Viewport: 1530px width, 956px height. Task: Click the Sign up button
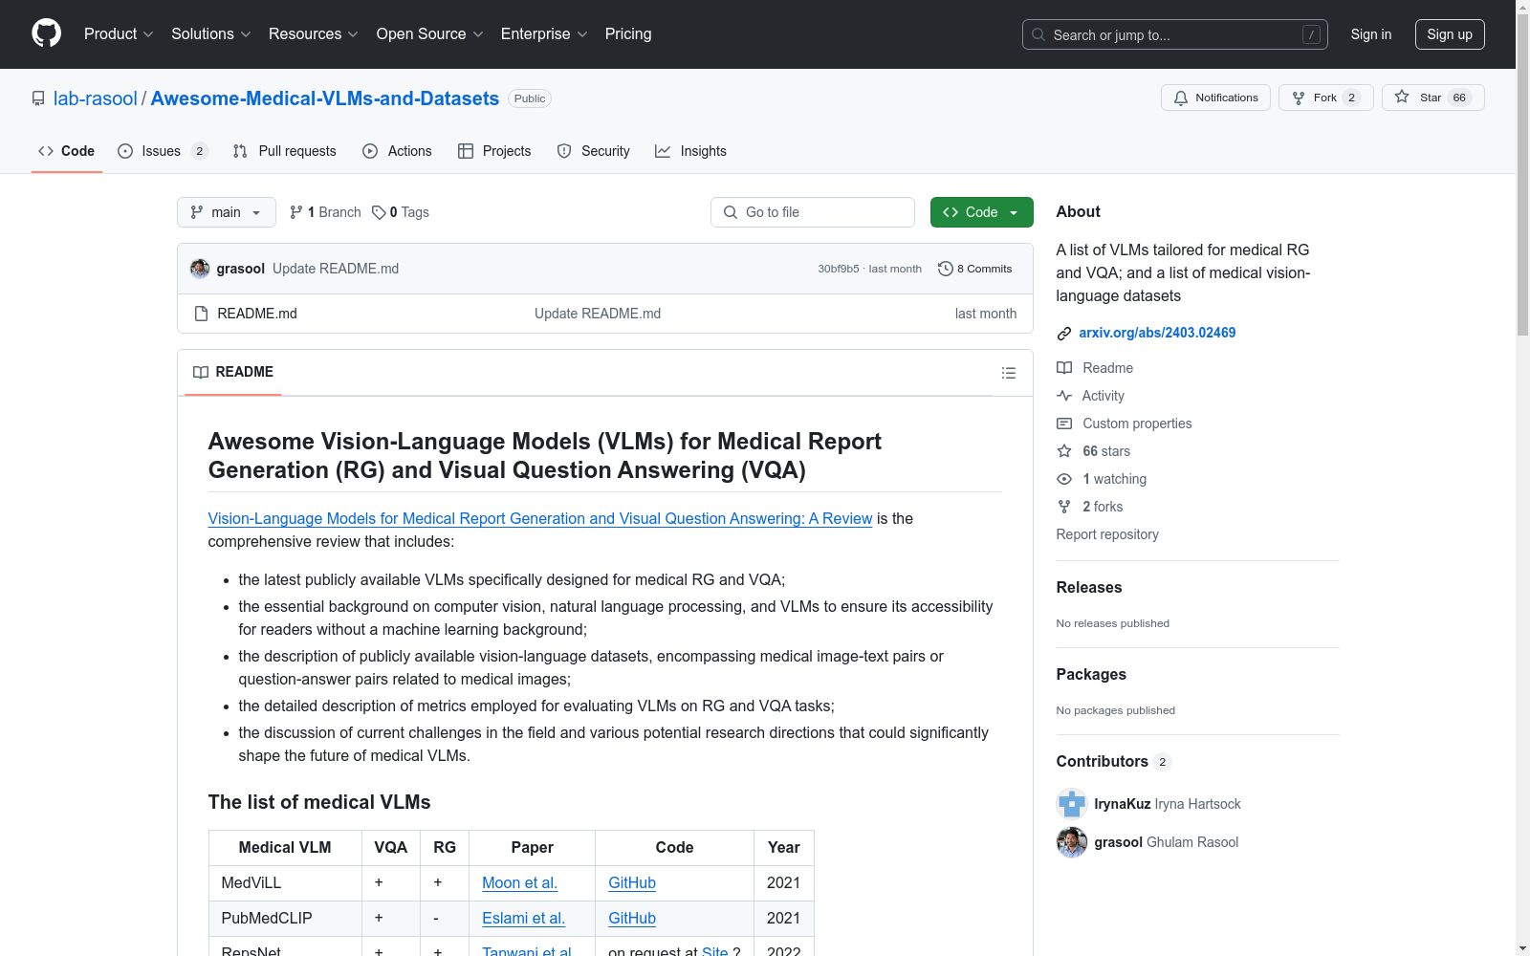(x=1450, y=34)
